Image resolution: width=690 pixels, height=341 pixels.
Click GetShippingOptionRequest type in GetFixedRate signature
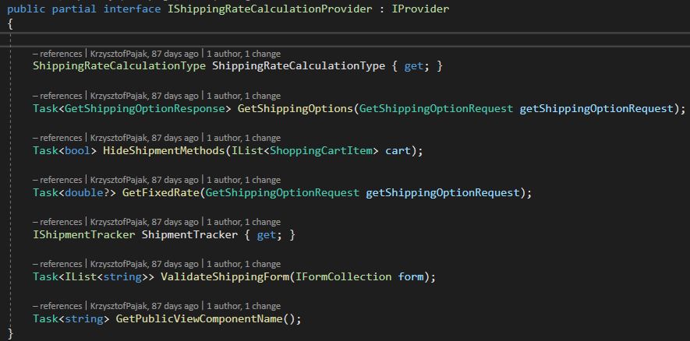(282, 192)
